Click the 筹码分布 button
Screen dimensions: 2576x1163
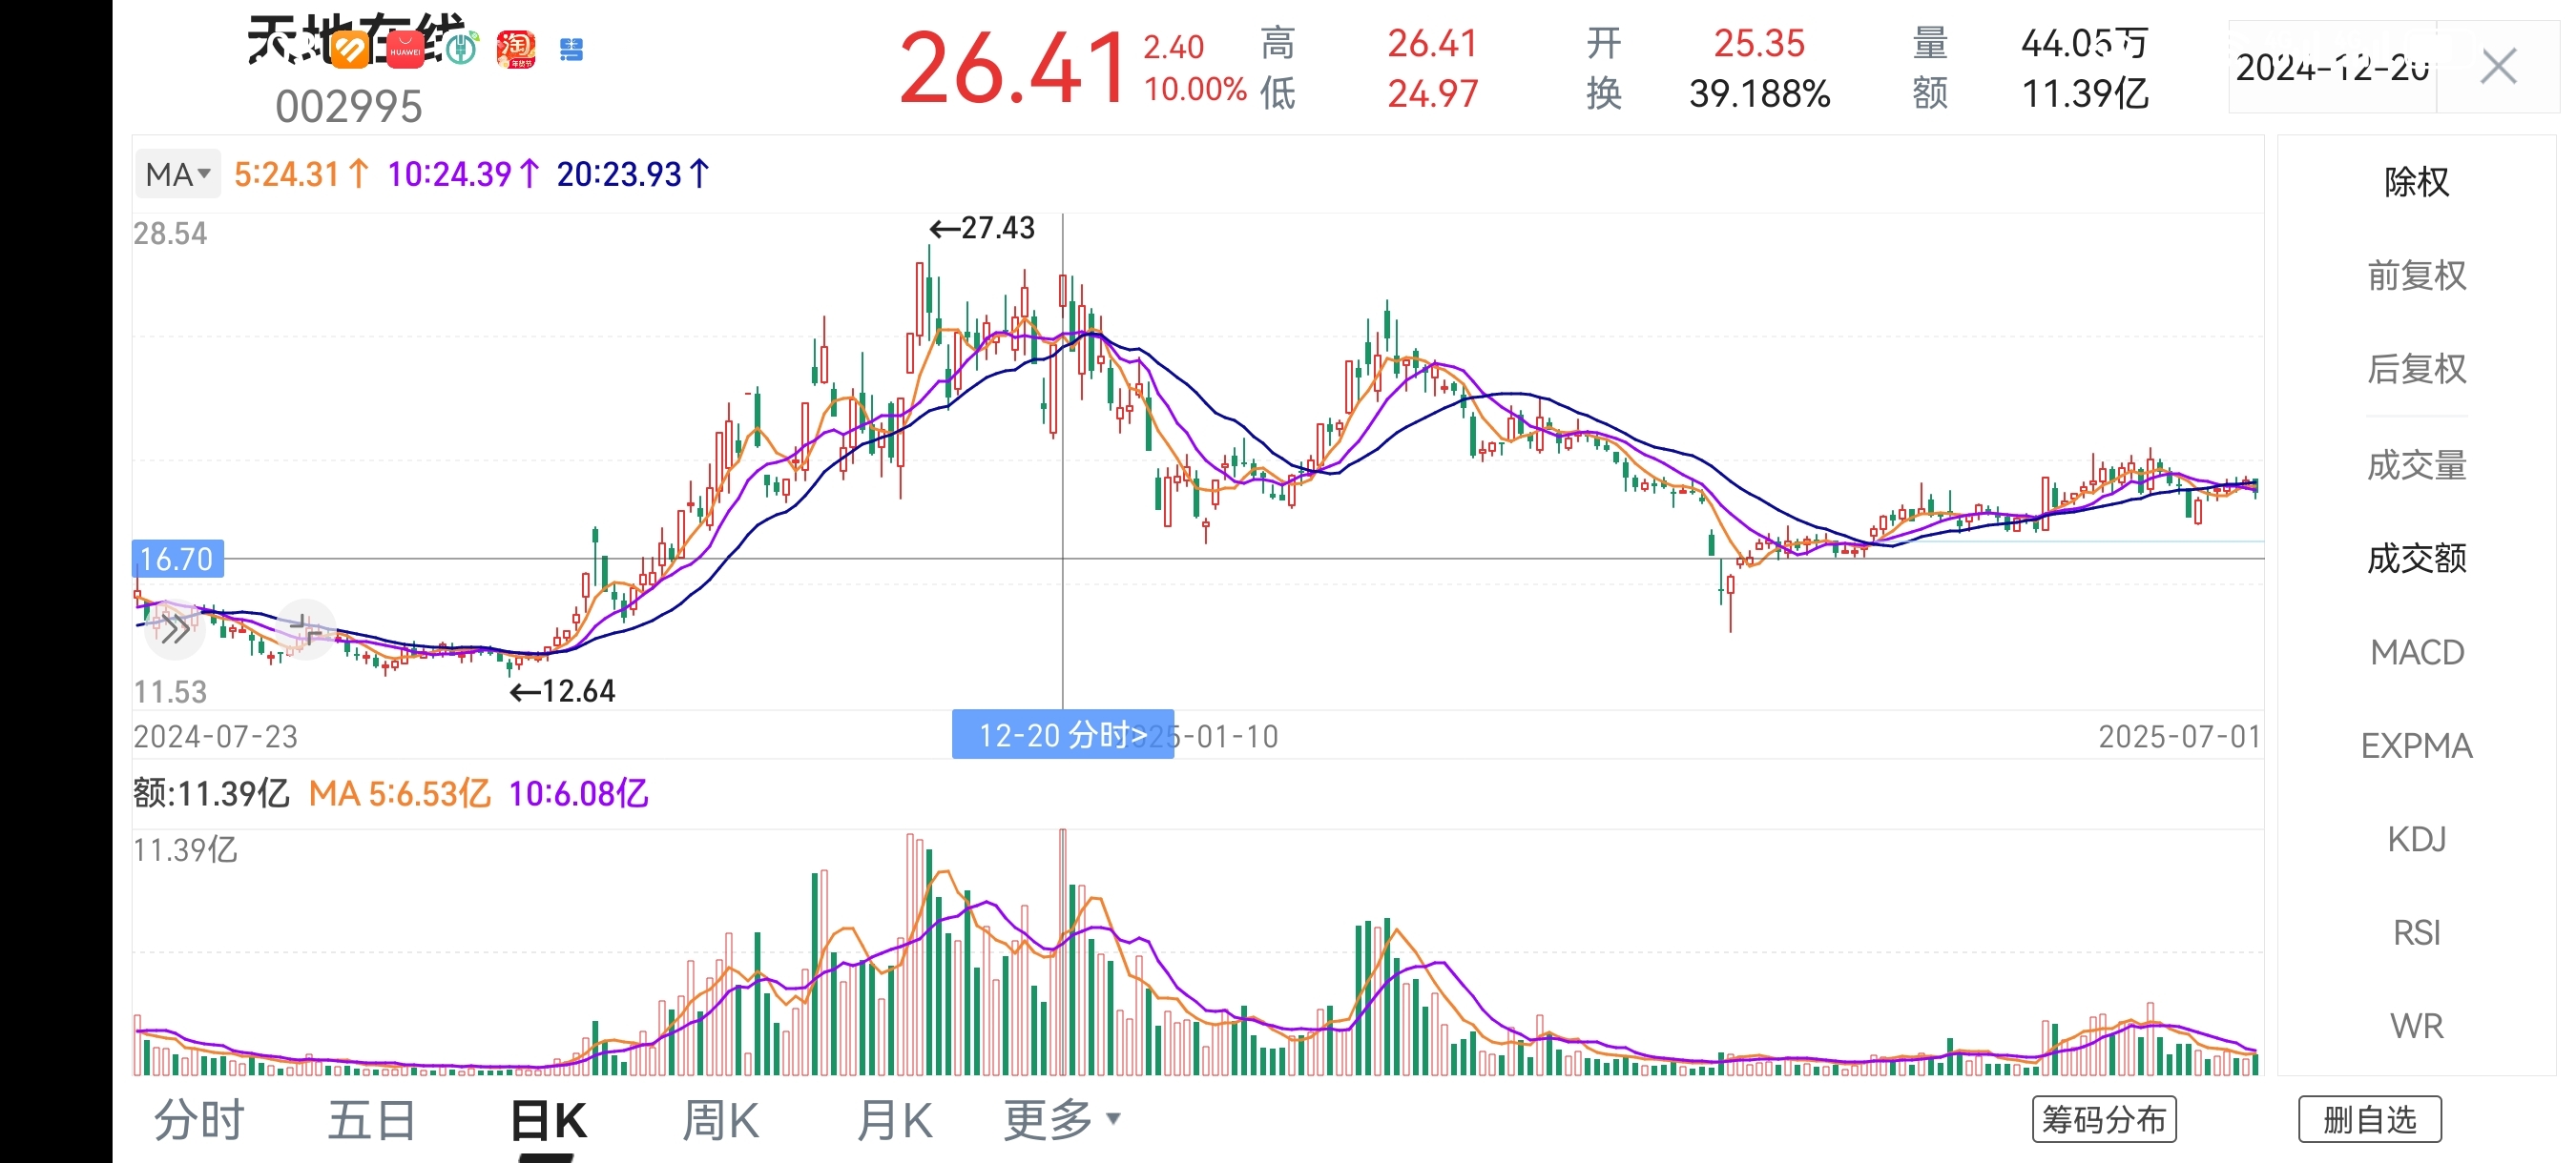pyautogui.click(x=2104, y=1119)
